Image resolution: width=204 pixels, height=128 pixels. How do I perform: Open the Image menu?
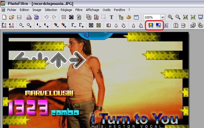pyautogui.click(x=37, y=10)
